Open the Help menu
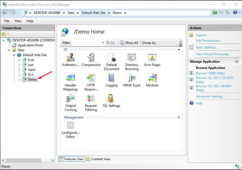 click(x=30, y=21)
